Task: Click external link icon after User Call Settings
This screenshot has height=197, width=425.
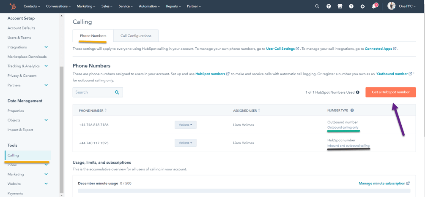Action: point(297,49)
